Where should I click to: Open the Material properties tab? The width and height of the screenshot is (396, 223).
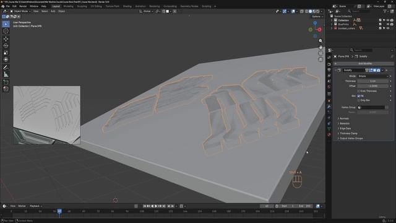[329, 134]
